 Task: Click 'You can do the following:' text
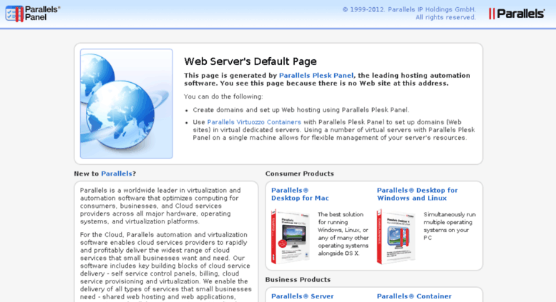223,96
